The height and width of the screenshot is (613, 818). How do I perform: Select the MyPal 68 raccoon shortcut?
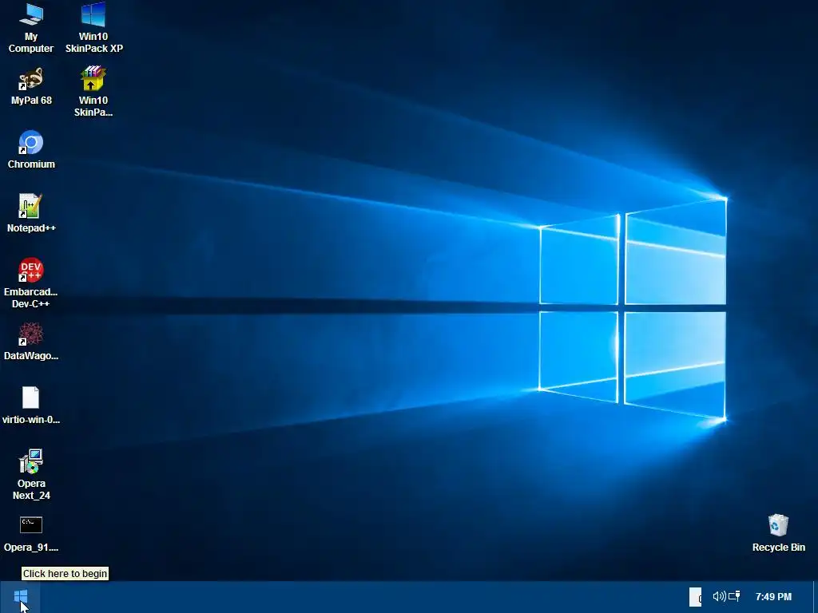click(31, 79)
